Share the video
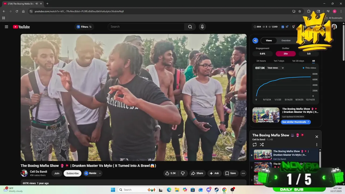The image size is (345, 194). (x=197, y=173)
